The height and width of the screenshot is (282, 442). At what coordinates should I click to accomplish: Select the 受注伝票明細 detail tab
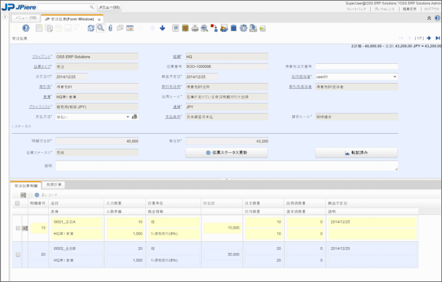[x=26, y=186]
